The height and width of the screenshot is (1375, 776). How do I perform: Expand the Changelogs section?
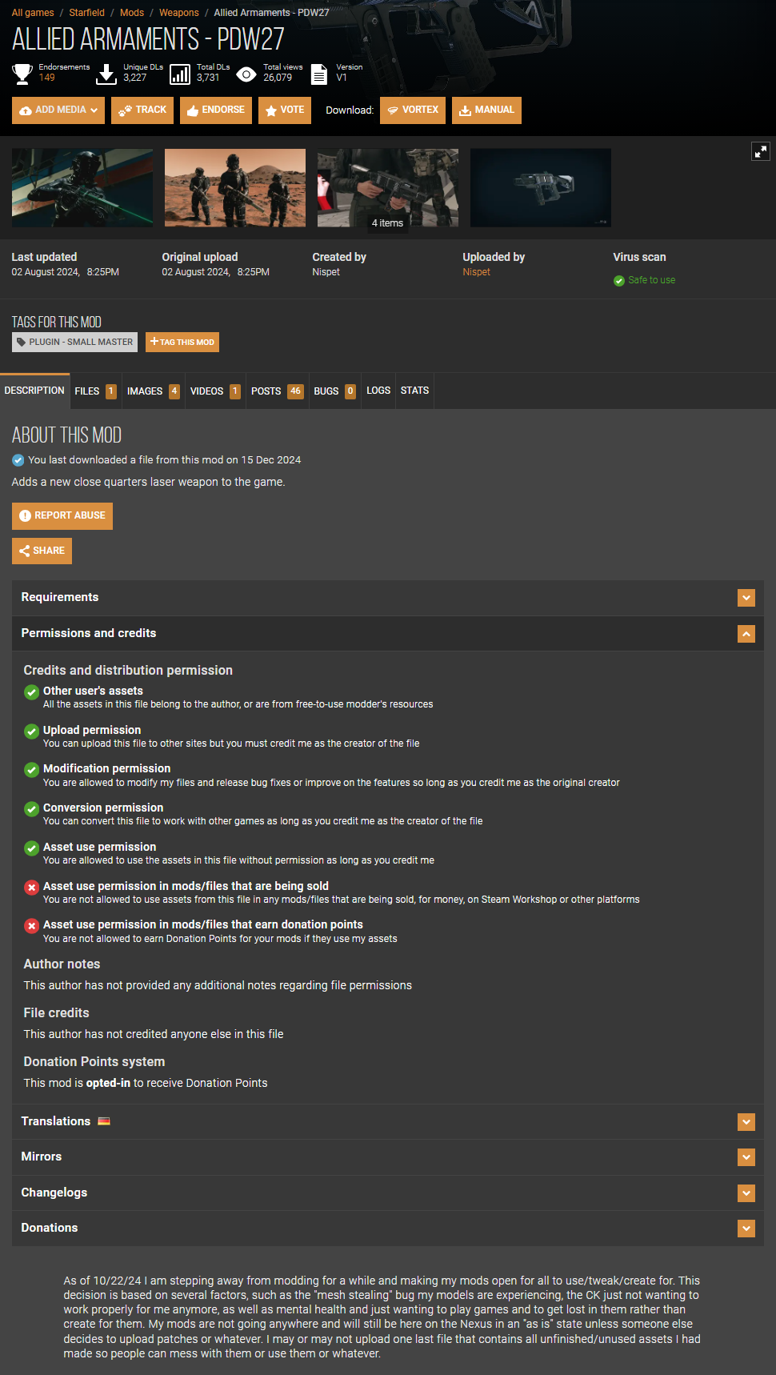point(746,1193)
